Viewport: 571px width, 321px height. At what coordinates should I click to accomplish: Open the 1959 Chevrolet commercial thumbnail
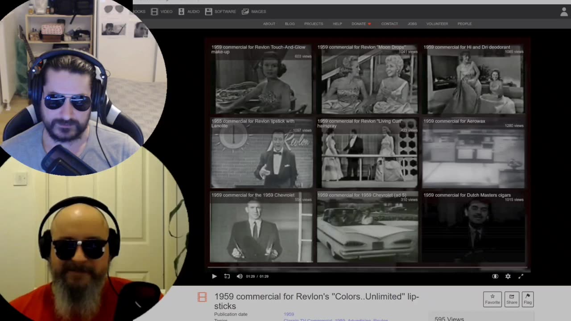[x=261, y=227]
